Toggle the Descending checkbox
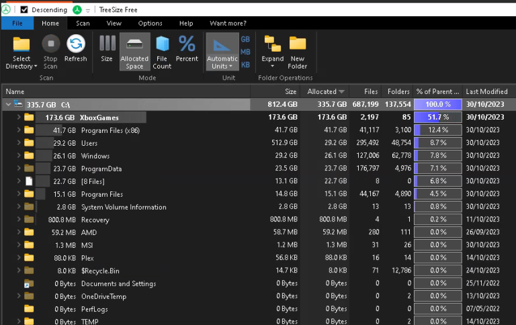516x325 pixels. [x=24, y=9]
